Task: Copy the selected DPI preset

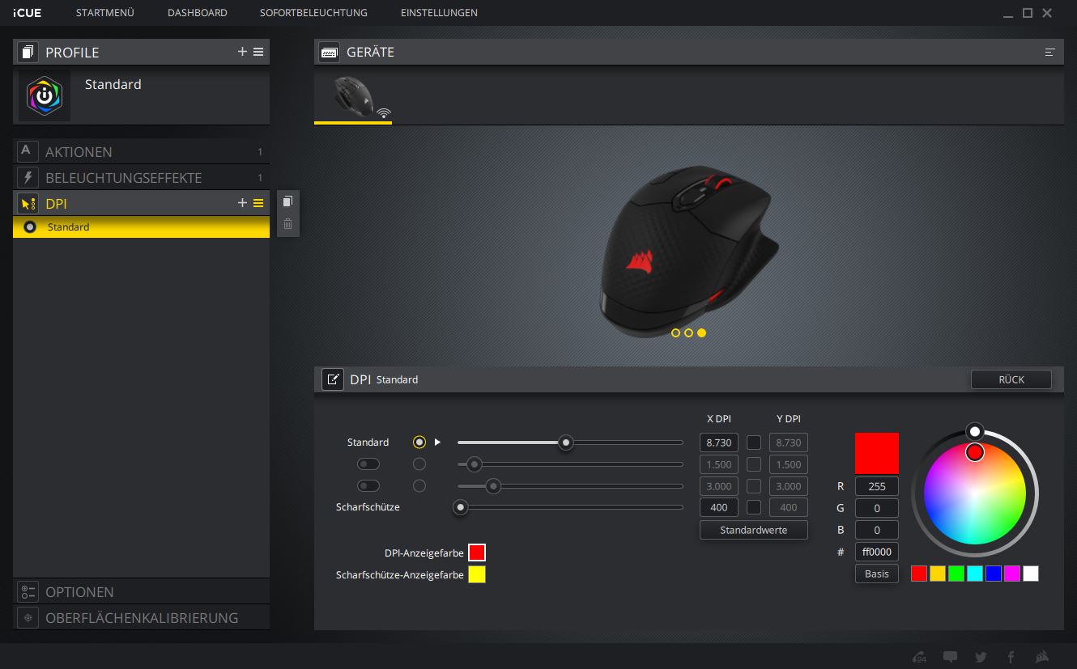Action: click(287, 201)
